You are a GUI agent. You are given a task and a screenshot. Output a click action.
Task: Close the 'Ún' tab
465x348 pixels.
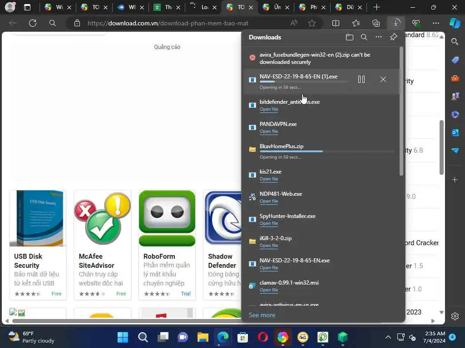tap(287, 7)
